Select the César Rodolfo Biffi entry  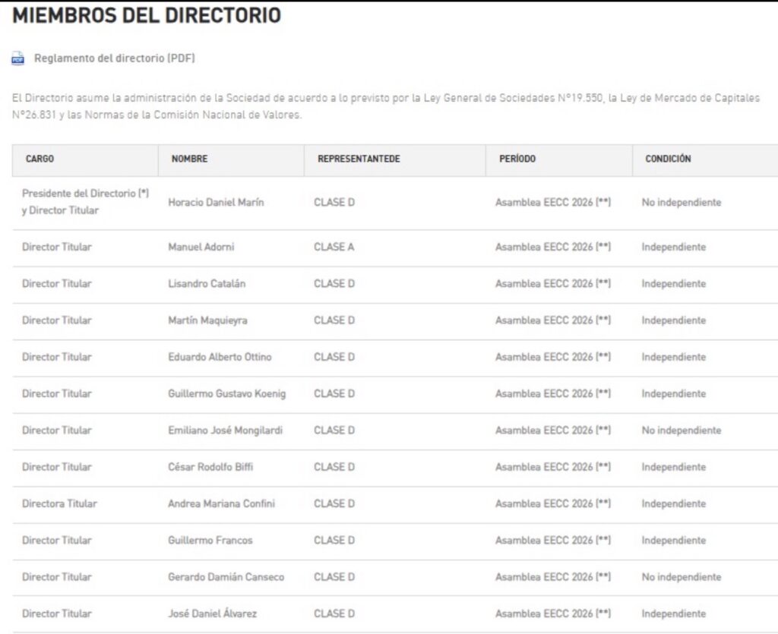[x=210, y=467]
